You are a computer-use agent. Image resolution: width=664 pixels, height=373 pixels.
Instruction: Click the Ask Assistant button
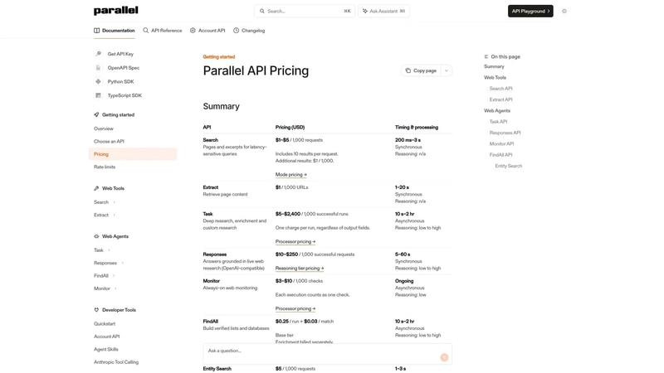[x=383, y=11]
